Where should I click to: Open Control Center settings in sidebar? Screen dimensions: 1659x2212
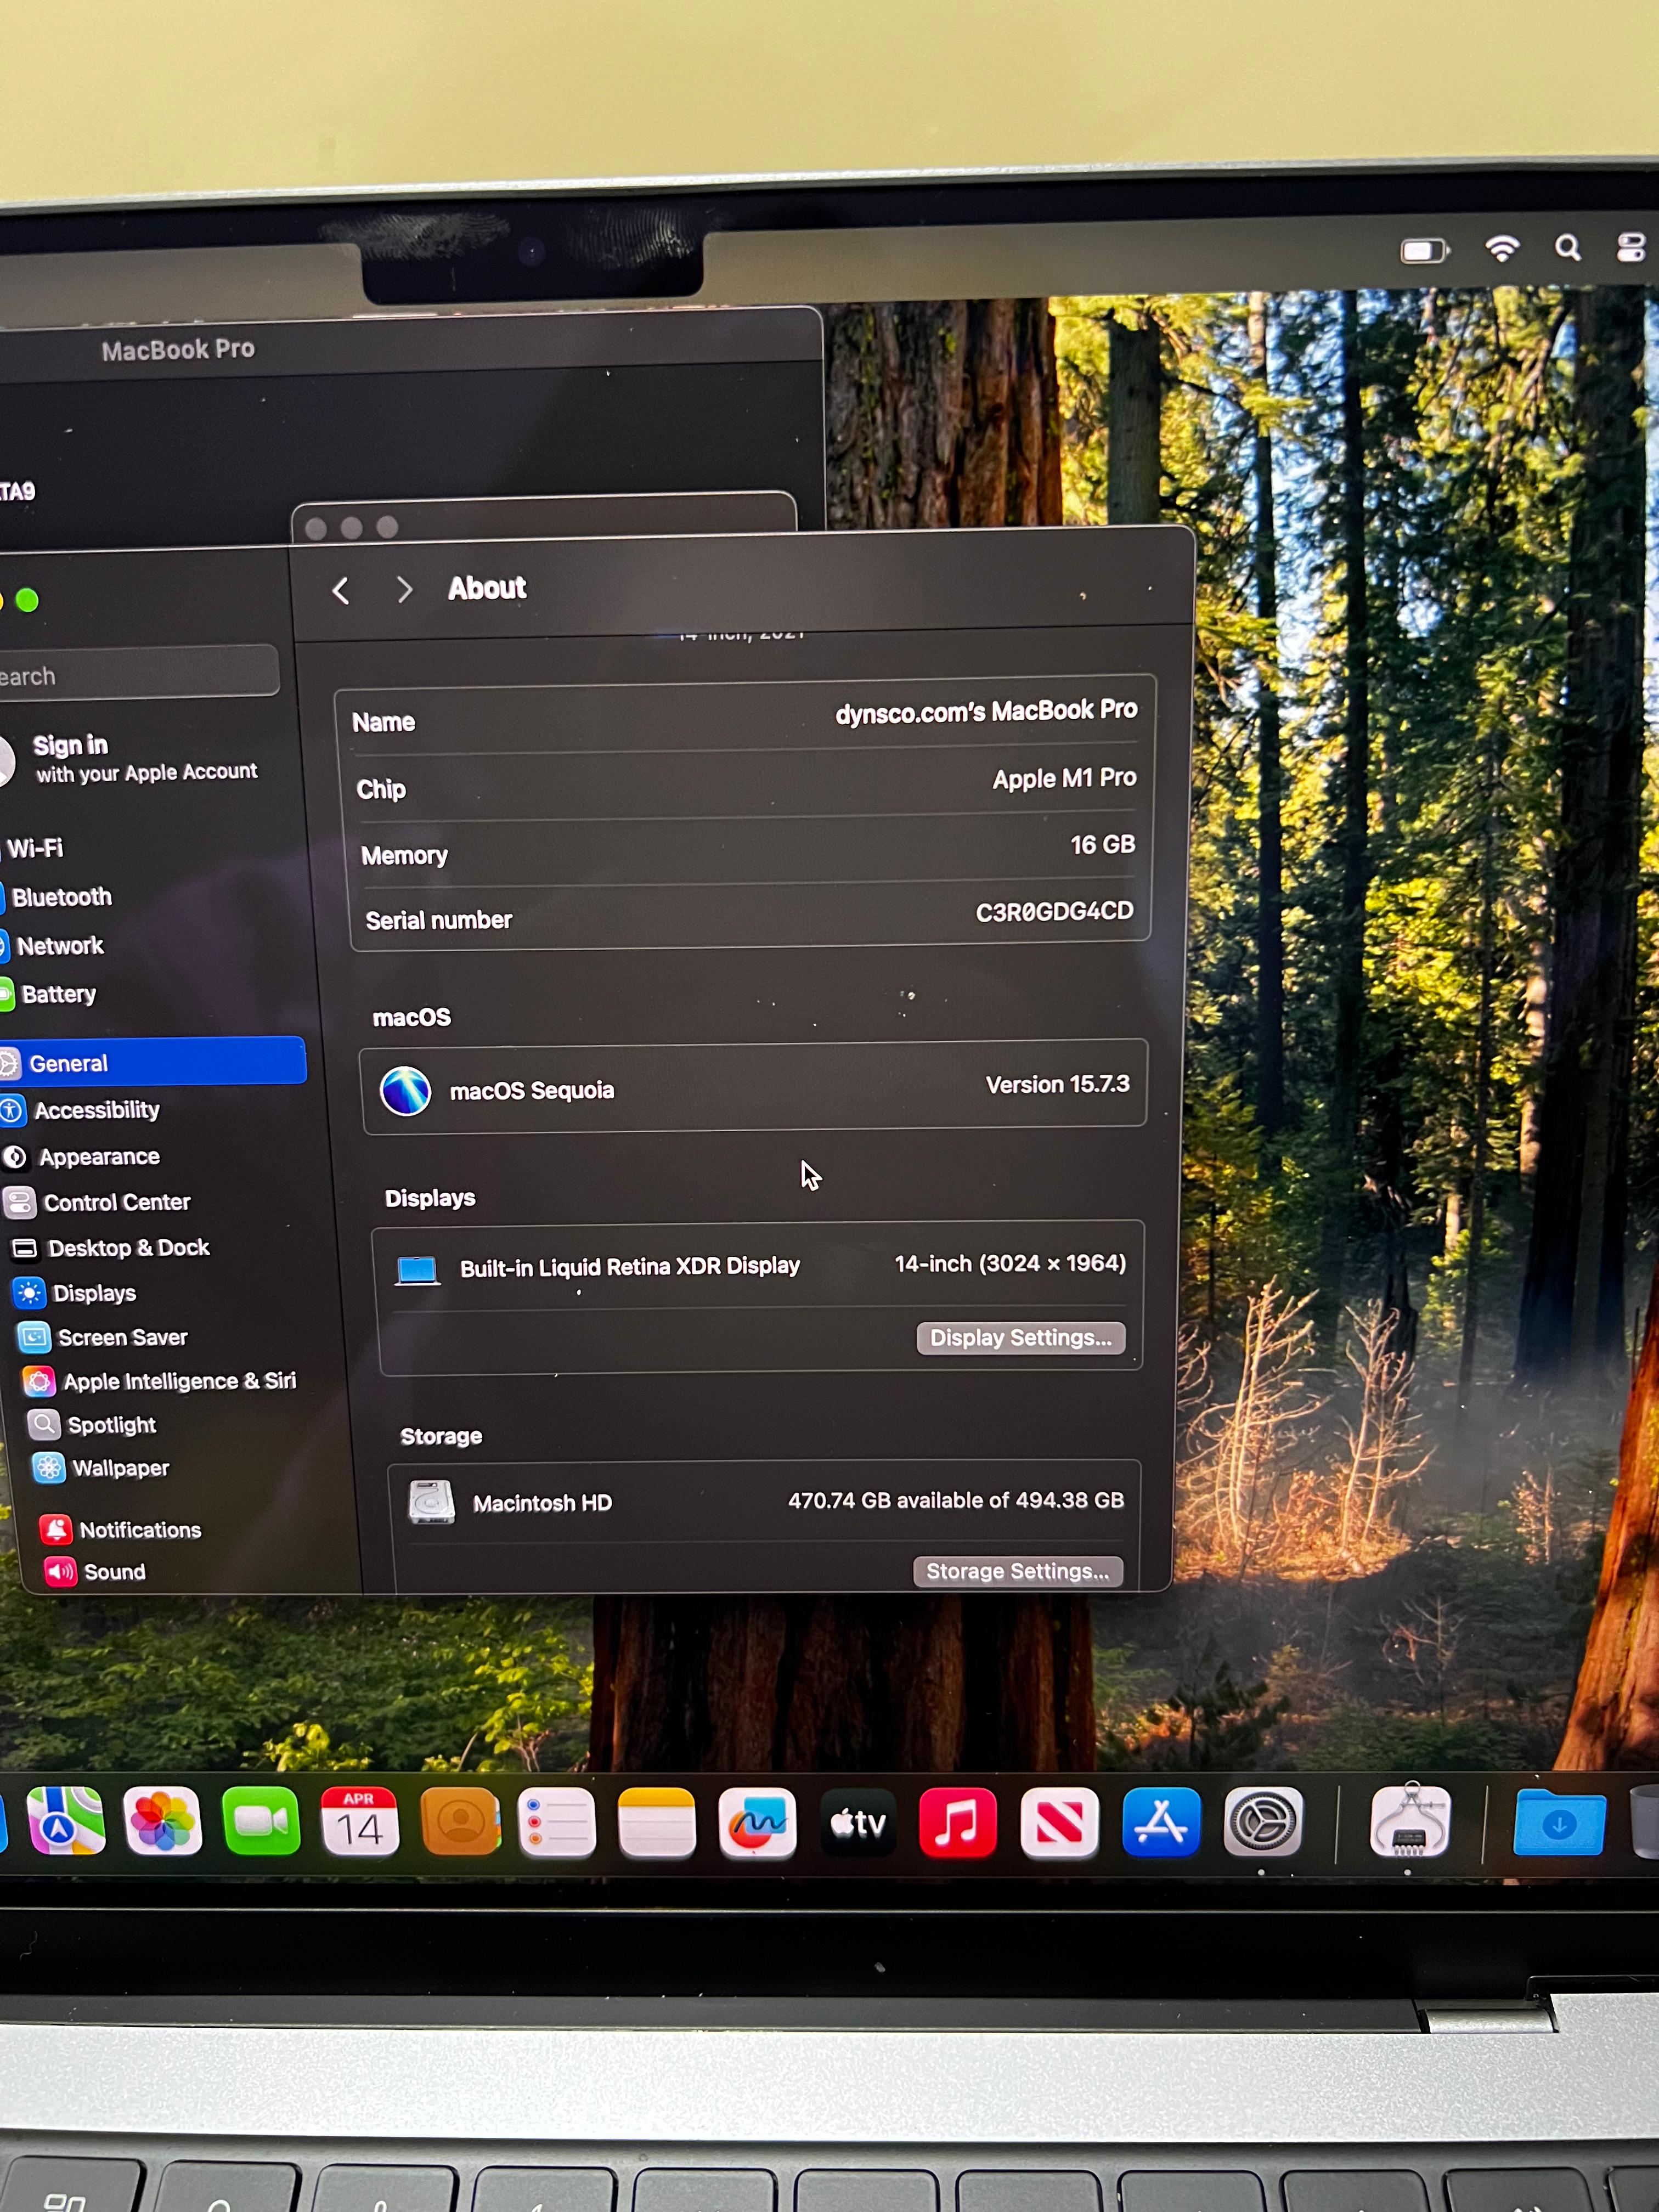(116, 1202)
